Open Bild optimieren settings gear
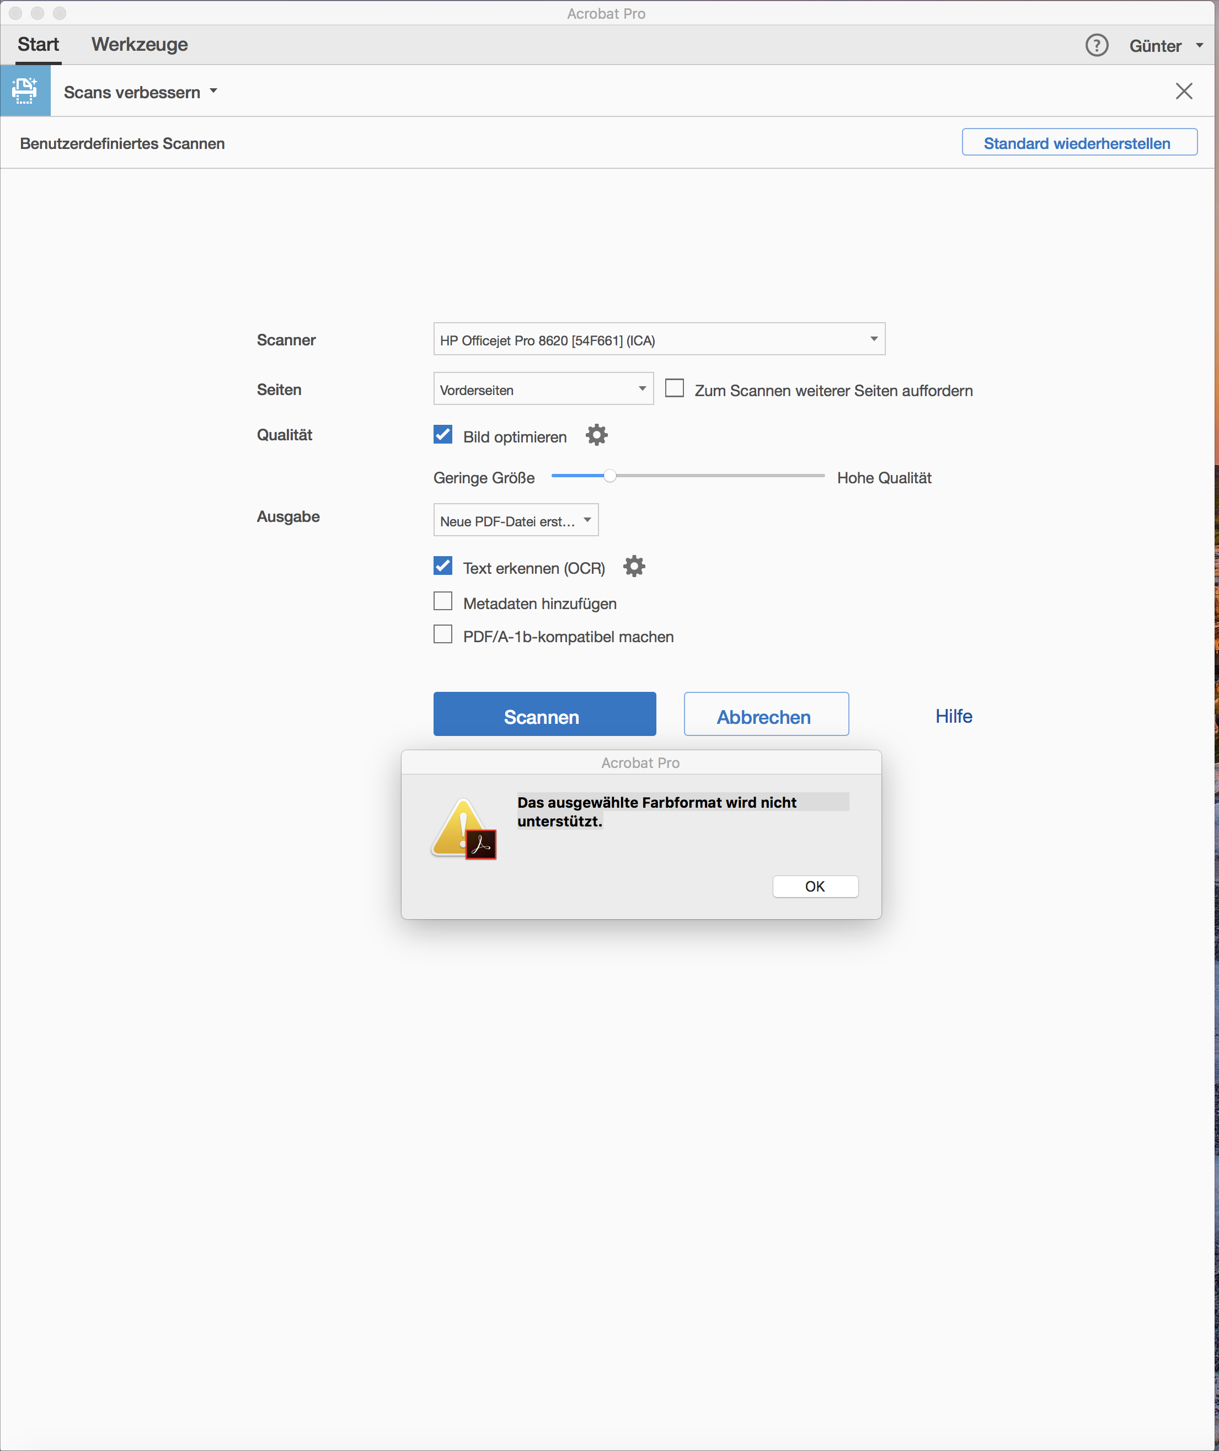 tap(596, 435)
